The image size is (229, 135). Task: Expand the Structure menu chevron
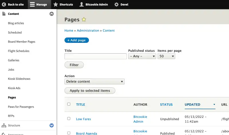(52, 125)
